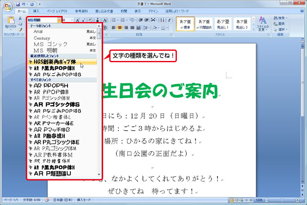Screen dimensions: 307x205
Task: Toggle Align Right in the paragraph group
Action: pos(126,28)
